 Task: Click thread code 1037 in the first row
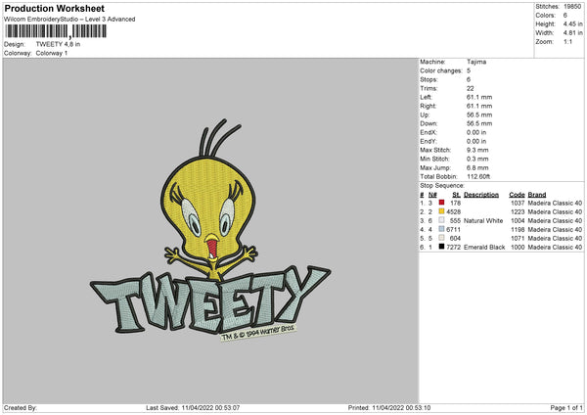click(x=518, y=203)
